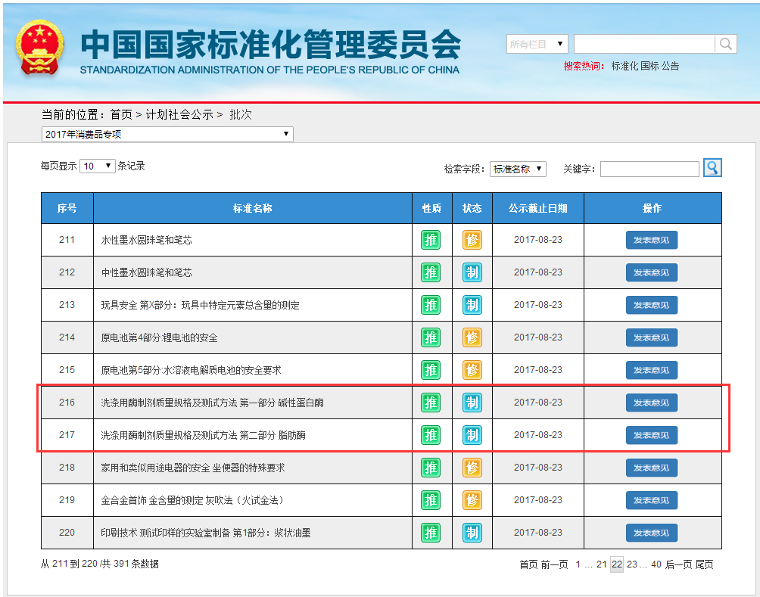This screenshot has width=760, height=597.
Task: Click the green 推 icon in row 211
Action: 431,240
